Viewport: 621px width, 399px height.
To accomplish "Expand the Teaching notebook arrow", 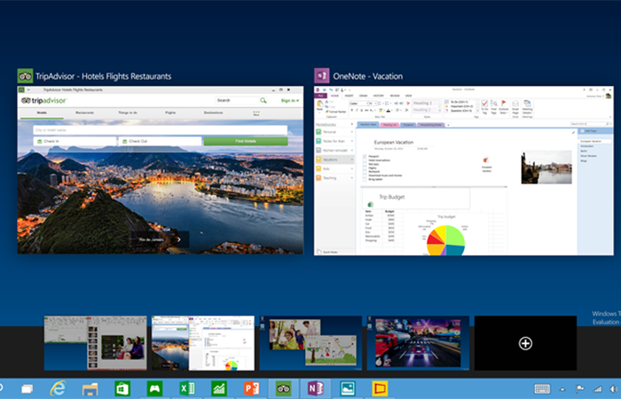I will pyautogui.click(x=351, y=178).
